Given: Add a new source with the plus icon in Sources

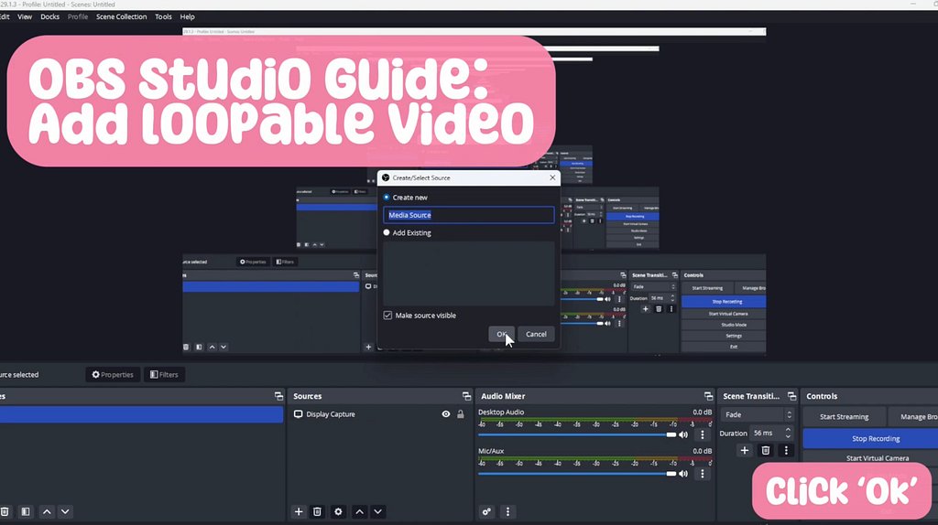Looking at the screenshot, I should pos(299,512).
